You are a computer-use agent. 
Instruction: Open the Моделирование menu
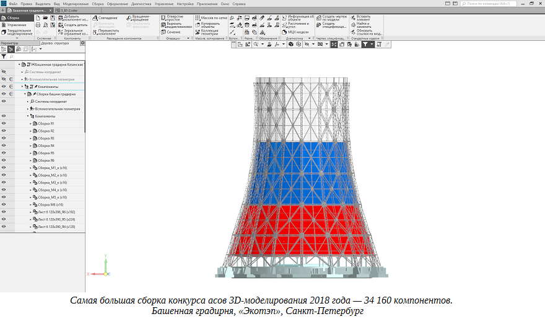76,4
